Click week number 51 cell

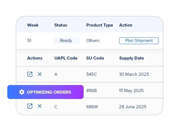[29, 41]
